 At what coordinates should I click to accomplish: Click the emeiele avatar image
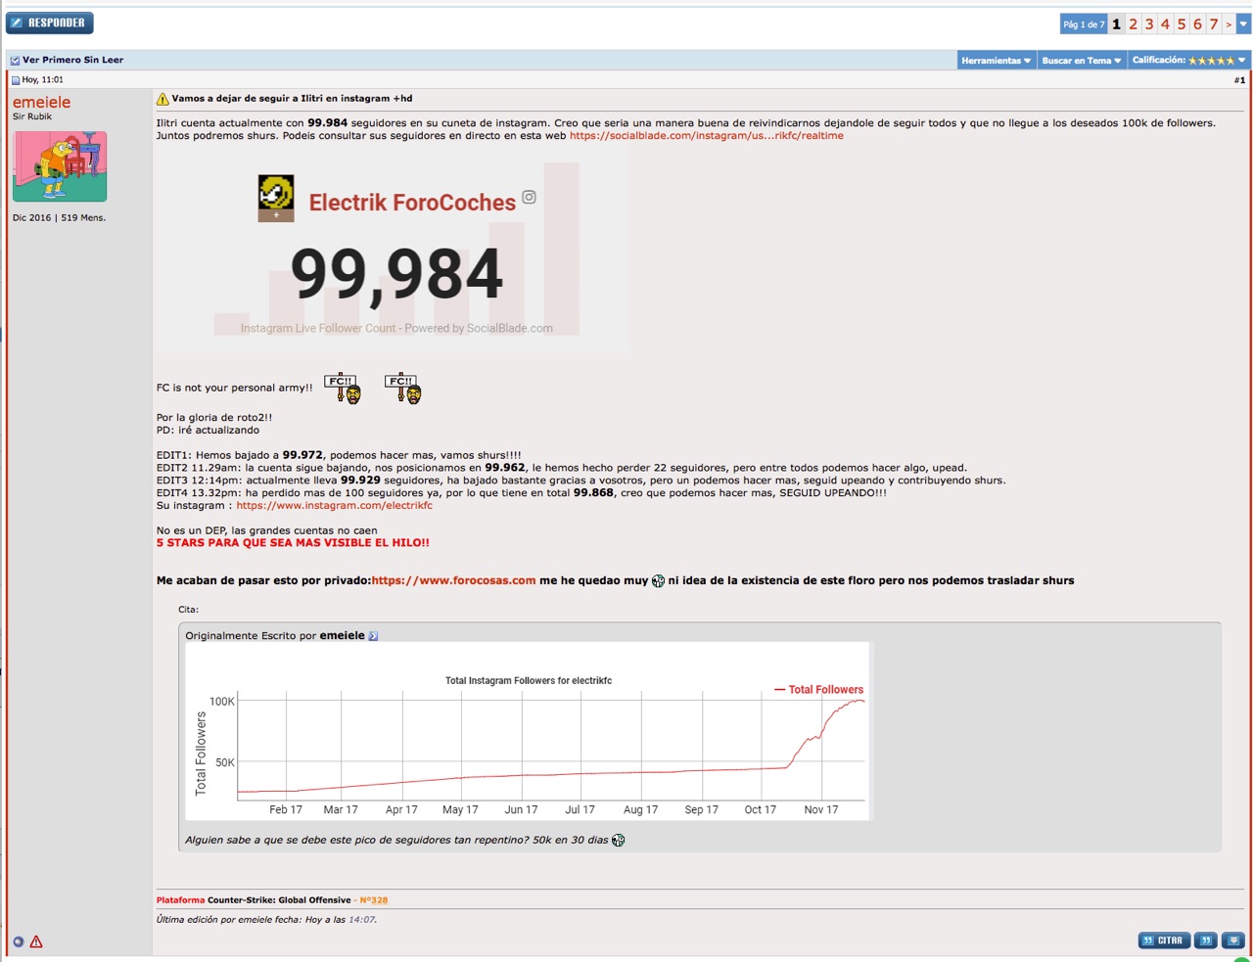pos(60,166)
